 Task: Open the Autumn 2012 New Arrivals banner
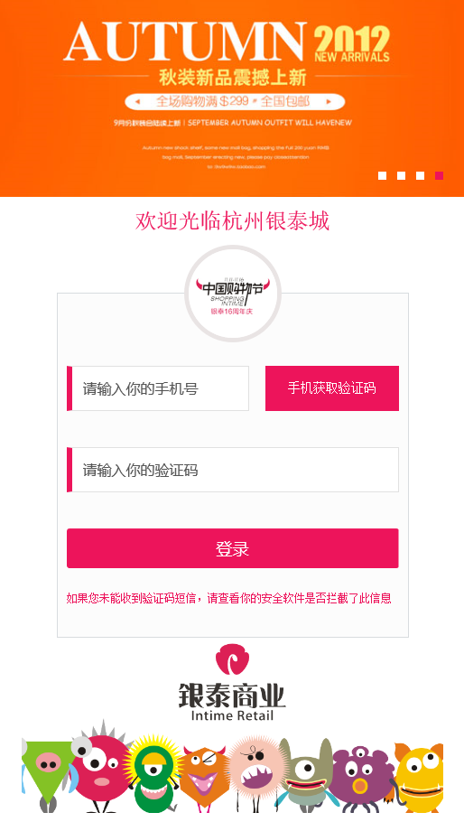[x=232, y=98]
